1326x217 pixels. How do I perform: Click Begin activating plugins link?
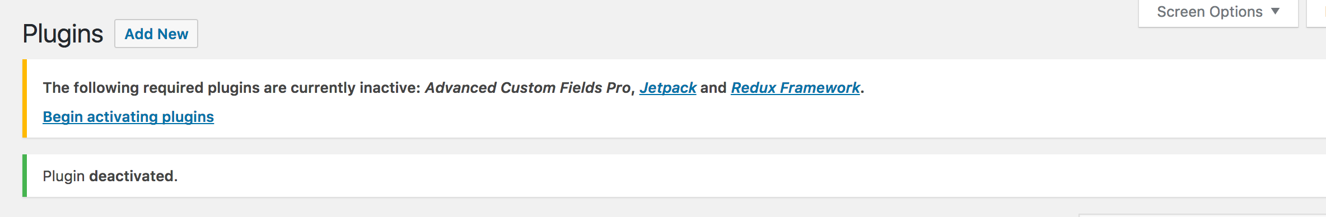pyautogui.click(x=128, y=117)
